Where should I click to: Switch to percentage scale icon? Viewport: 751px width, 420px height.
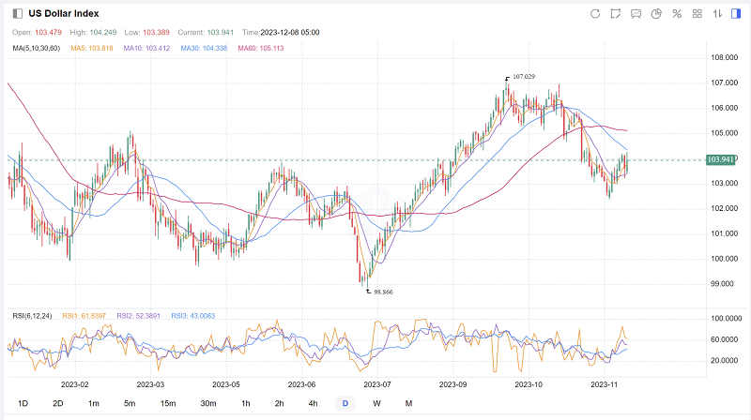point(677,13)
